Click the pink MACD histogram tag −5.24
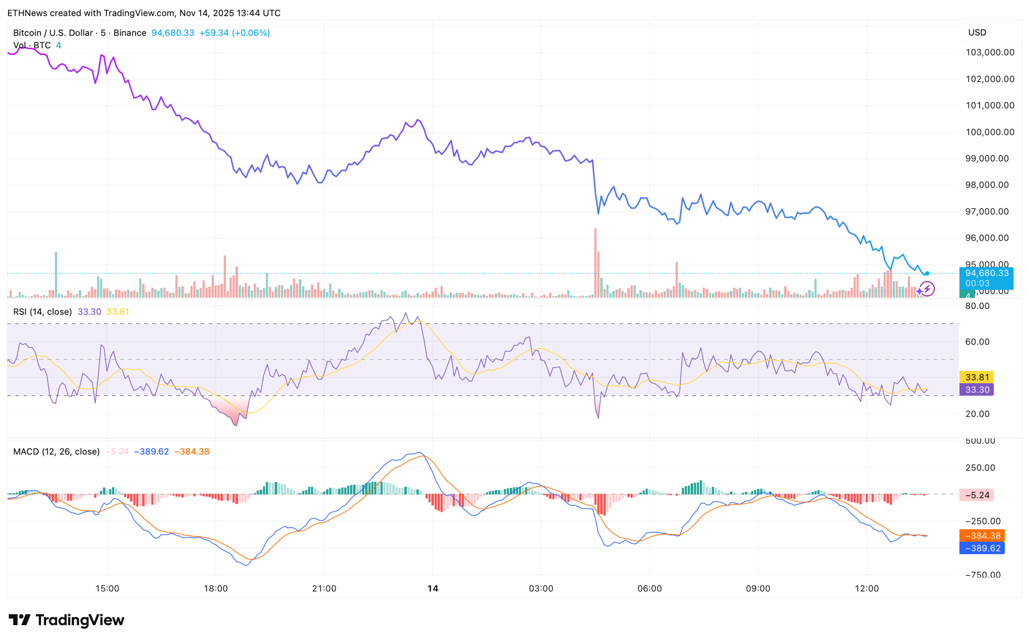The image size is (1029, 642). click(976, 495)
